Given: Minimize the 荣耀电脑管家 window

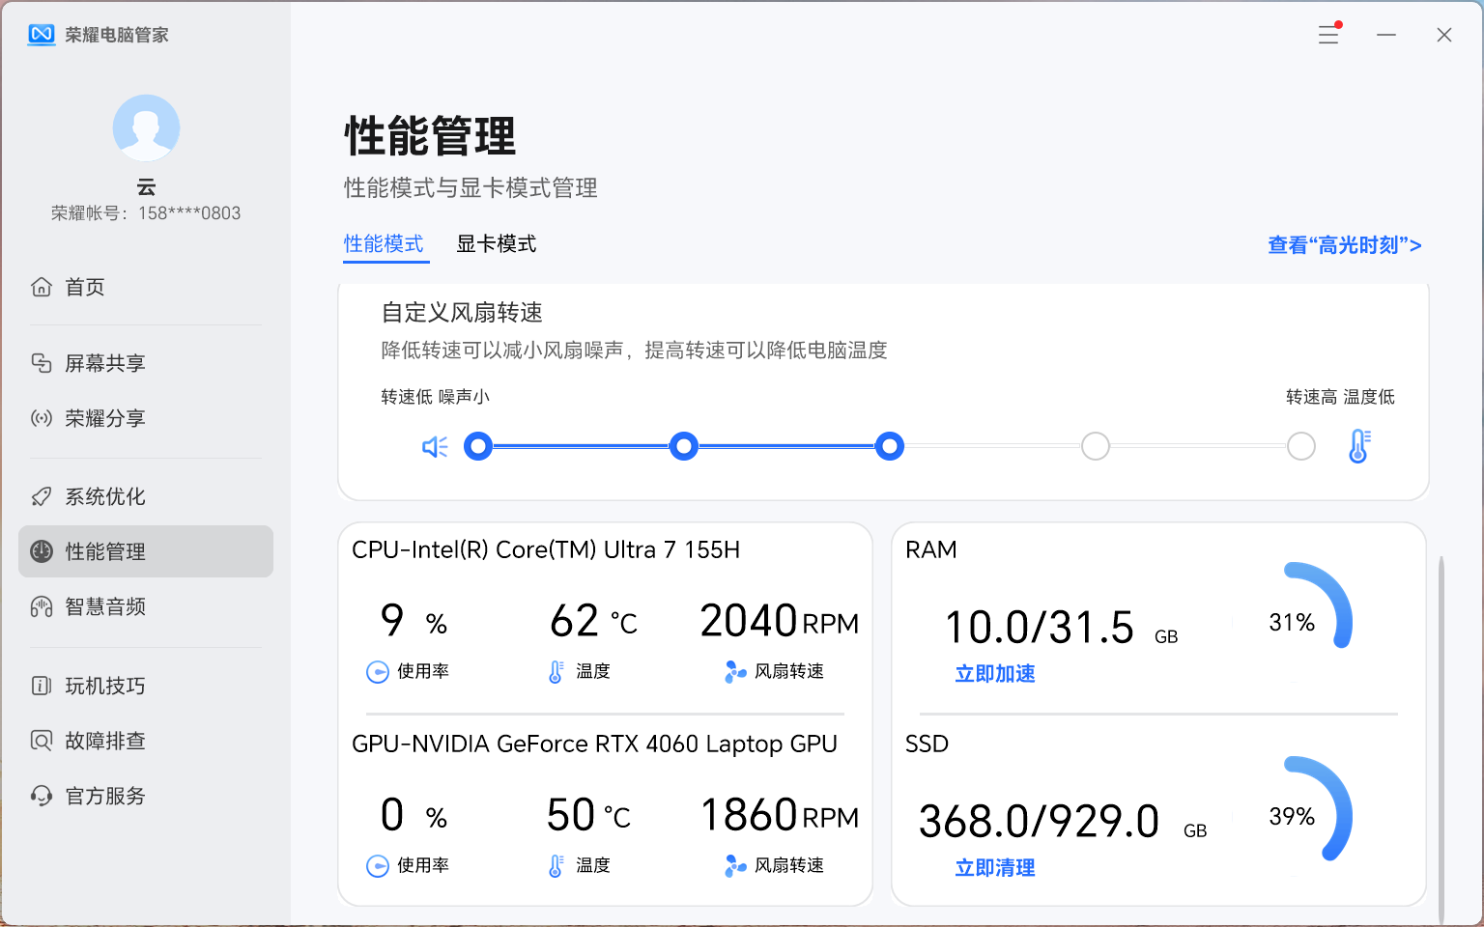Looking at the screenshot, I should (x=1386, y=35).
